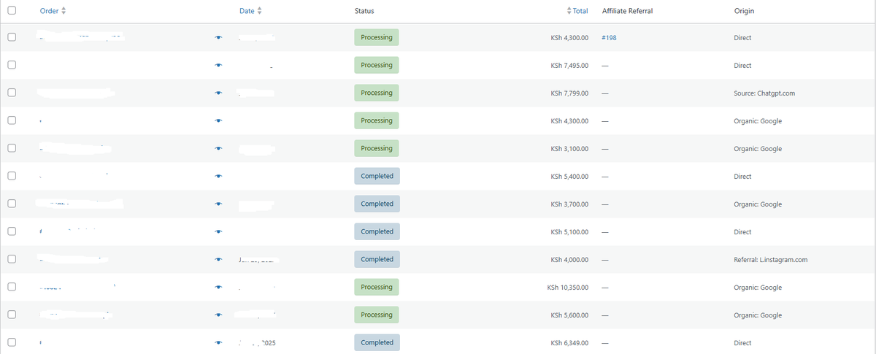Tick checkbox for KSh 5,100.00 order
Viewport: 876px width, 354px height.
[x=11, y=231]
